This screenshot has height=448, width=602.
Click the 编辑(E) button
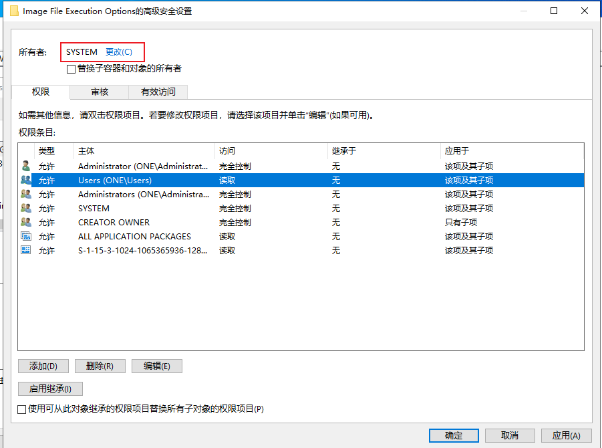point(156,366)
